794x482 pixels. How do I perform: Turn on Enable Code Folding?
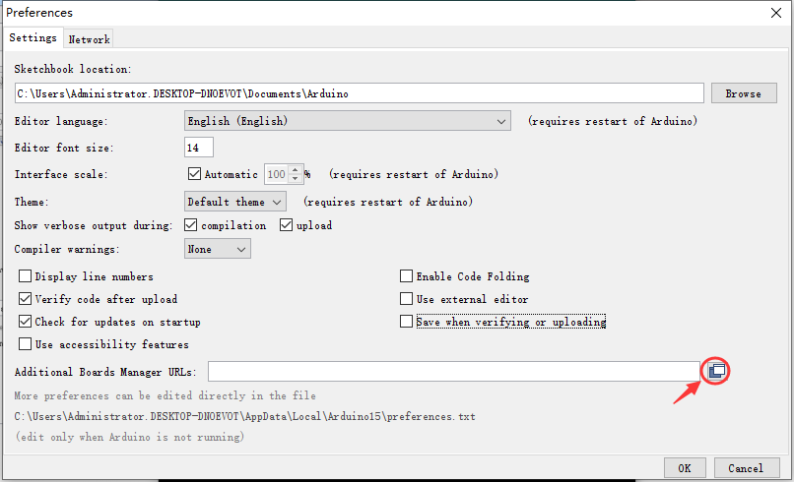pos(406,276)
